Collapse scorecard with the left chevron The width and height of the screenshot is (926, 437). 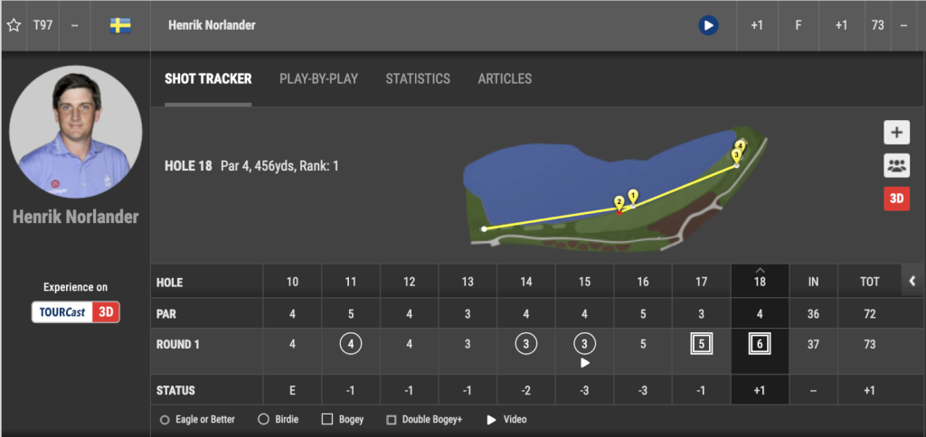point(912,282)
